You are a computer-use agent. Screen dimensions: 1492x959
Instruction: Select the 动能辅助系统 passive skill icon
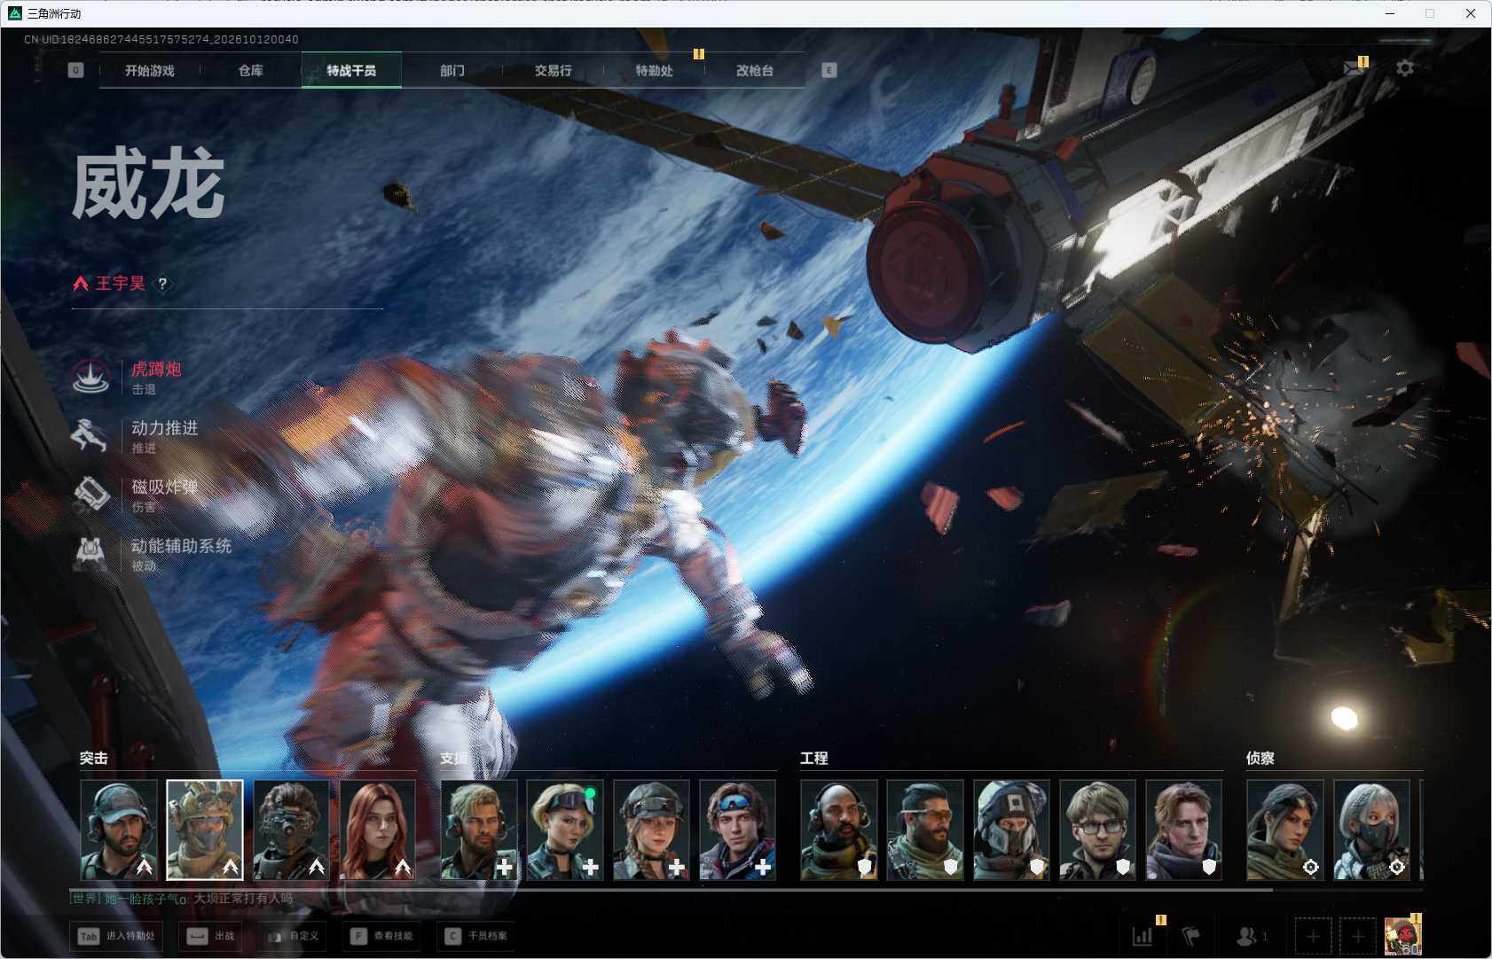pyautogui.click(x=90, y=553)
